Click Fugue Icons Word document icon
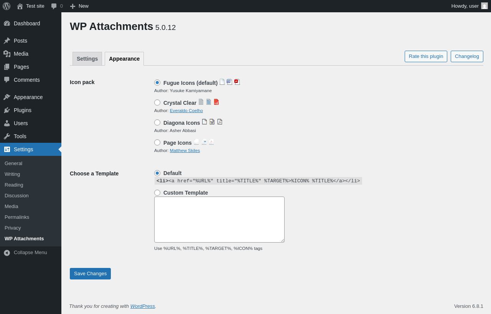Image resolution: width=491 pixels, height=314 pixels. coord(229,82)
